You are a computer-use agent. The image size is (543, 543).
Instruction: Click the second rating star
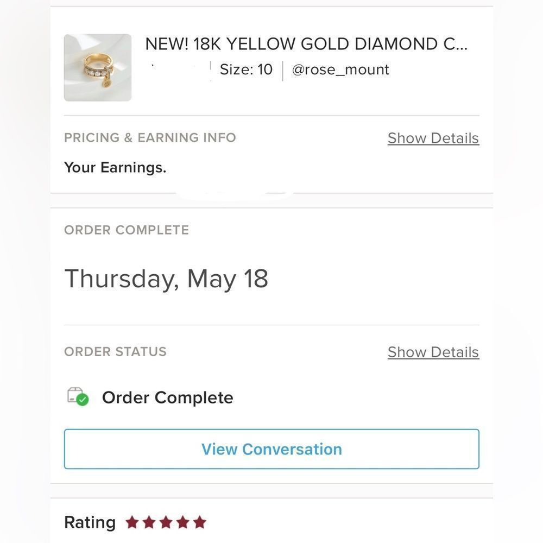(149, 522)
